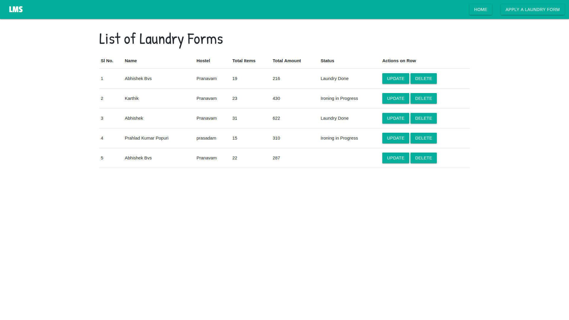Delete Karthik's laundry form
The height and width of the screenshot is (320, 569).
point(423,98)
